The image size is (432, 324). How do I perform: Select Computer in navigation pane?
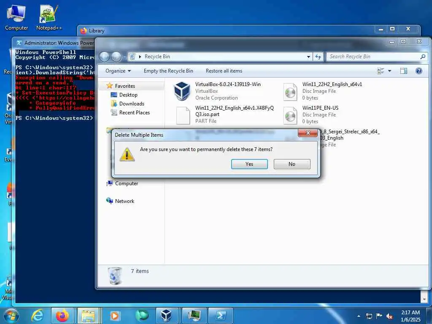click(x=127, y=184)
